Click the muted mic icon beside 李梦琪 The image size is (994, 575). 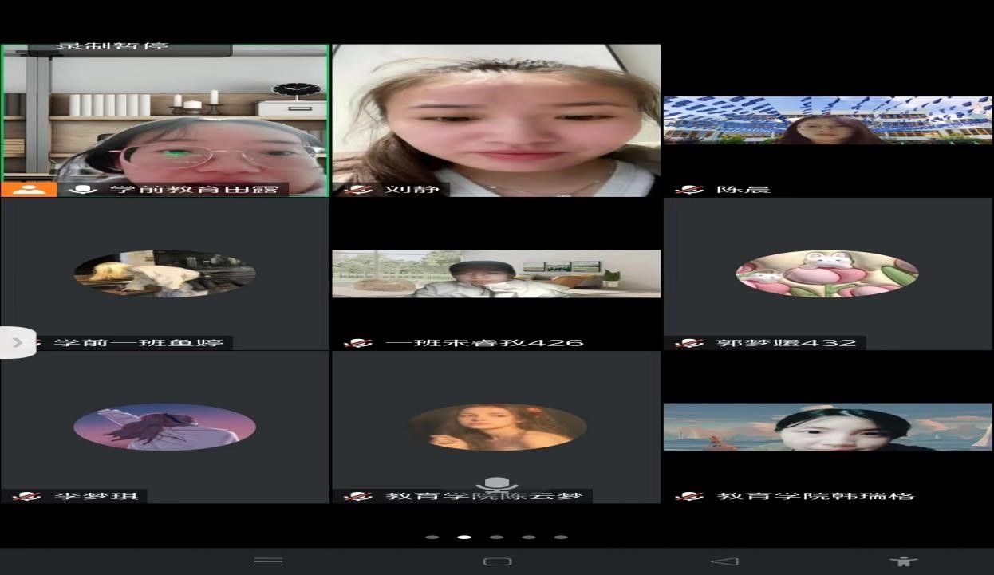coord(26,496)
